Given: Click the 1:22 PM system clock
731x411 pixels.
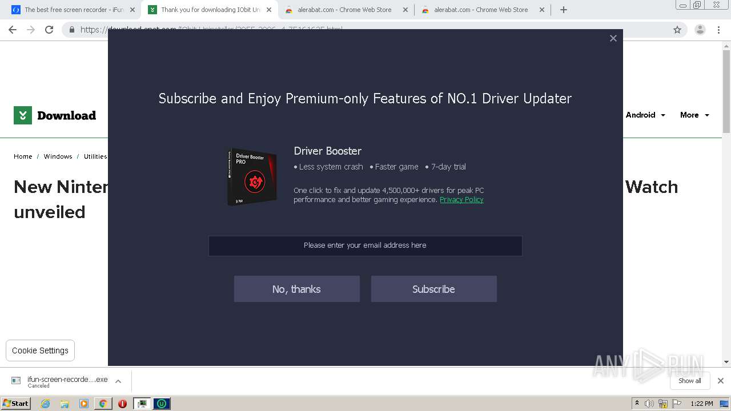Looking at the screenshot, I should (702, 404).
